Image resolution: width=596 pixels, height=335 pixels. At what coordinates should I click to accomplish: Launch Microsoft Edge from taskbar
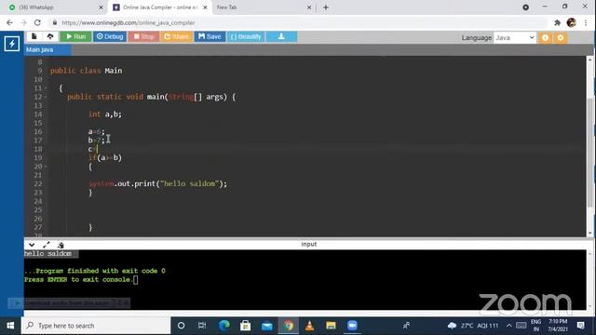(223, 326)
